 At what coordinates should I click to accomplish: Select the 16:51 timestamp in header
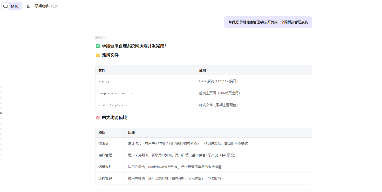click(54, 6)
